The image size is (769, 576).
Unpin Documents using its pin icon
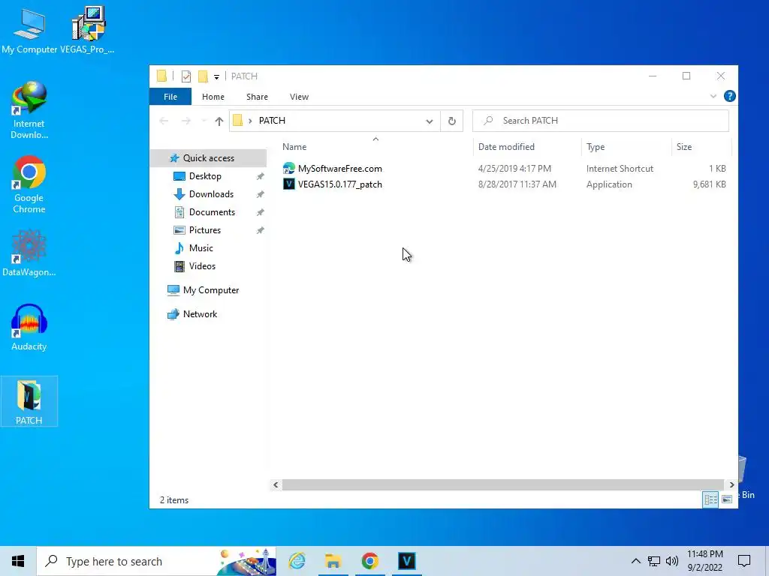(260, 212)
